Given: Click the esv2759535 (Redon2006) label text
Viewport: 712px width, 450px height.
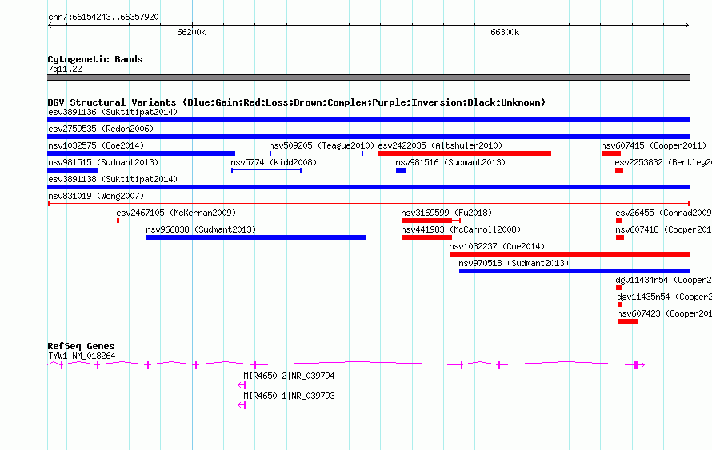Looking at the screenshot, I should pyautogui.click(x=101, y=129).
